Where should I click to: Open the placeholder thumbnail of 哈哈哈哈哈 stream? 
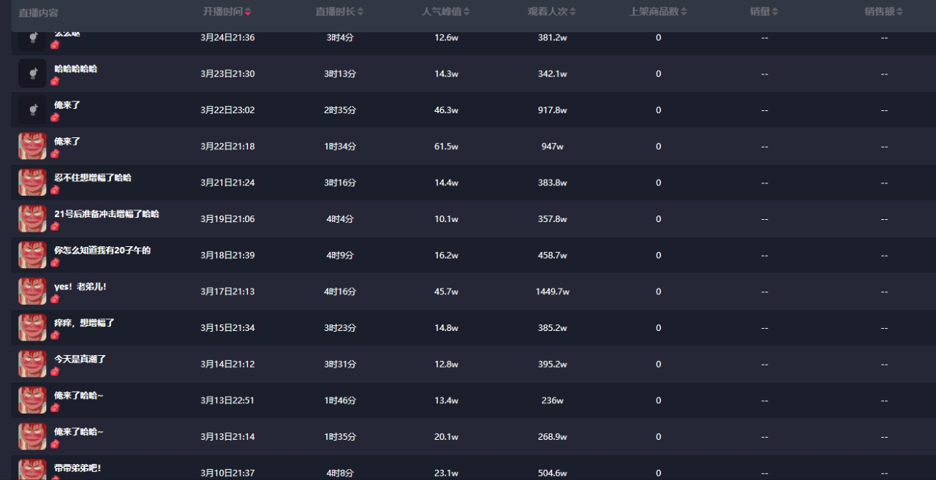[32, 74]
